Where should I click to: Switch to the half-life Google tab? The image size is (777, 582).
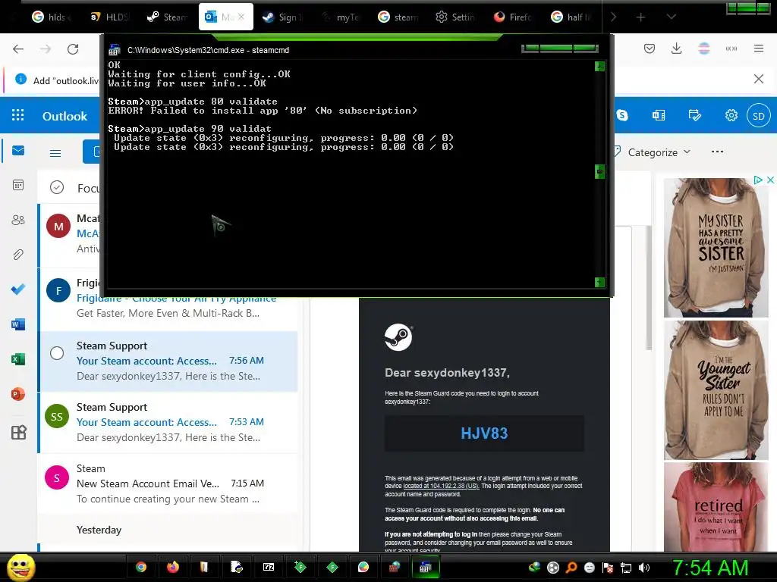[x=571, y=17]
